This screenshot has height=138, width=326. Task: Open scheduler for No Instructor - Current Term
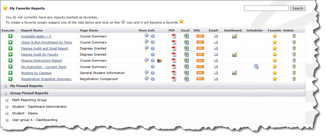tap(256, 67)
